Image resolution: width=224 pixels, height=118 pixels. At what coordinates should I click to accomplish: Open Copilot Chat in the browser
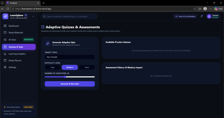(x=218, y=9)
